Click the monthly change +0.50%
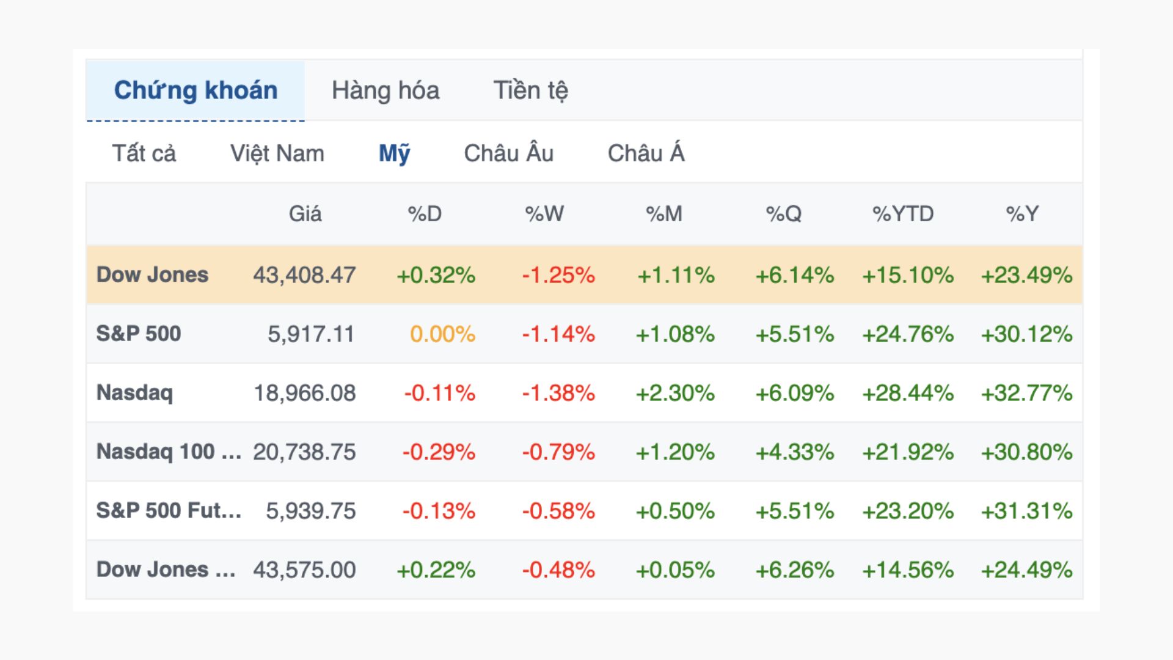The image size is (1173, 660). pos(675,511)
